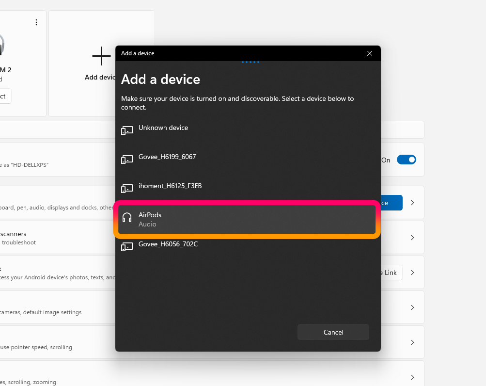Click the headphones icon on the paired device card
Image resolution: width=486 pixels, height=386 pixels.
[2, 45]
